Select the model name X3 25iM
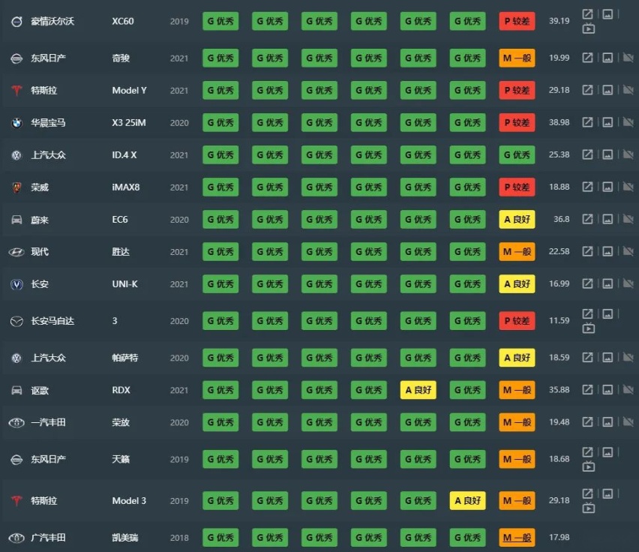639x552 pixels. click(x=129, y=122)
